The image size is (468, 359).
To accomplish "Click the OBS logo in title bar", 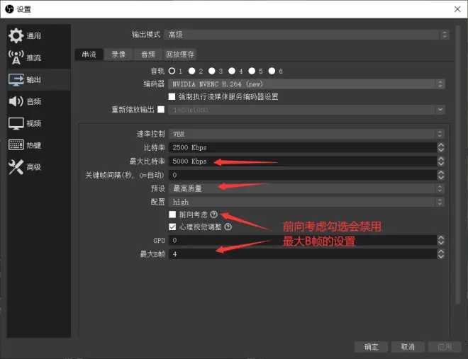I will (x=9, y=9).
